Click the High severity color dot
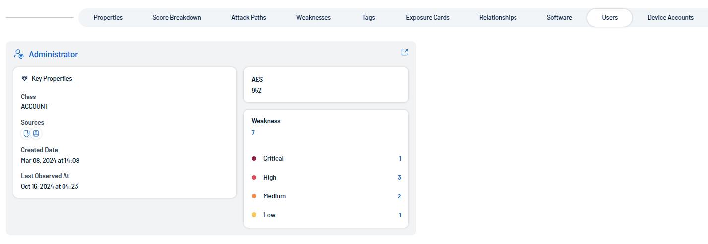This screenshot has height=244, width=708. (254, 178)
